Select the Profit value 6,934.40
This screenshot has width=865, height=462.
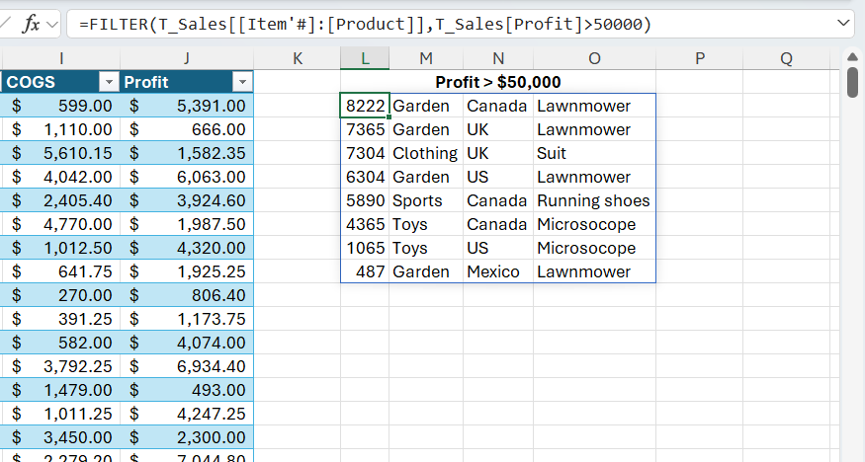[x=187, y=366]
